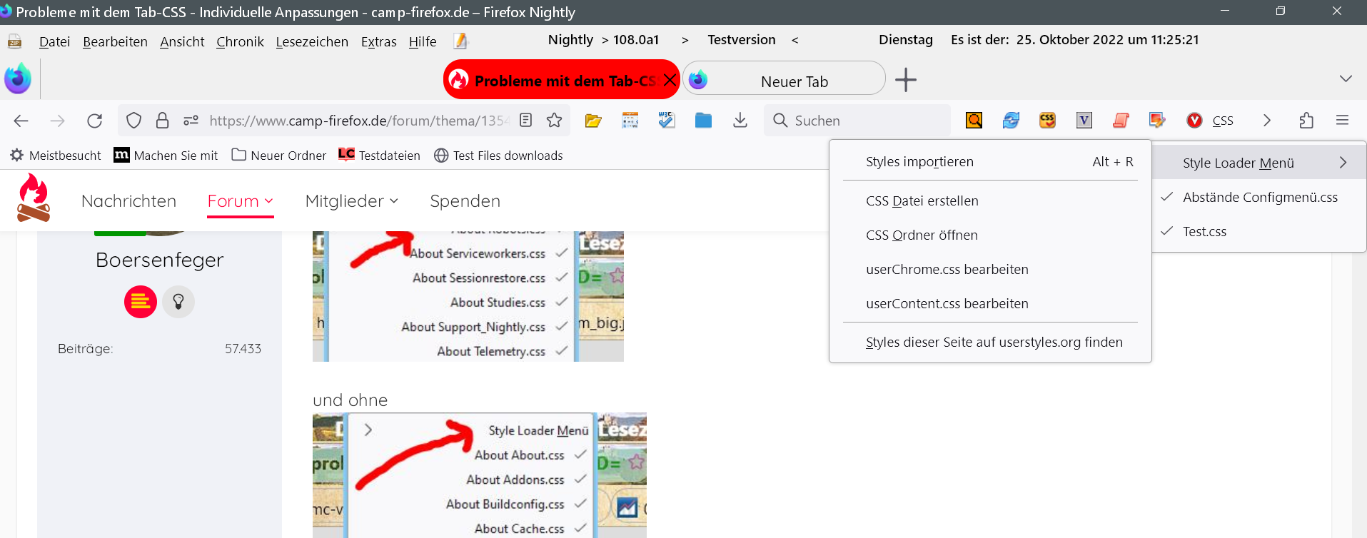This screenshot has width=1367, height=538.
Task: Open the list all tabs dropdown
Action: coord(1346,78)
